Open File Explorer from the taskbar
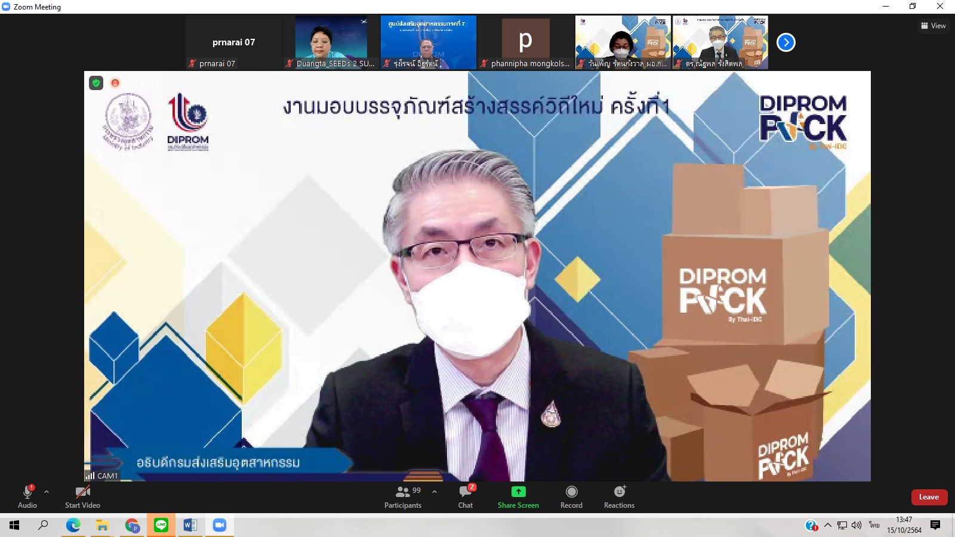This screenshot has height=537, width=955. (103, 525)
